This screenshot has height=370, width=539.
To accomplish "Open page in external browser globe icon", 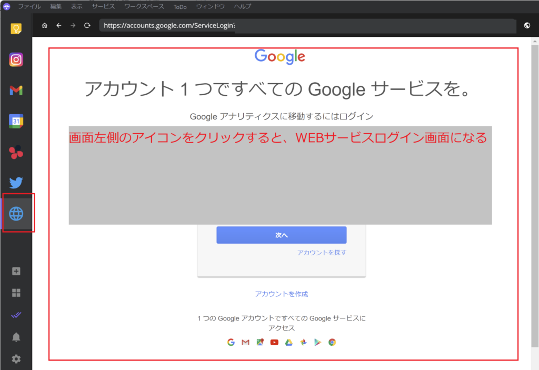I will [x=527, y=25].
